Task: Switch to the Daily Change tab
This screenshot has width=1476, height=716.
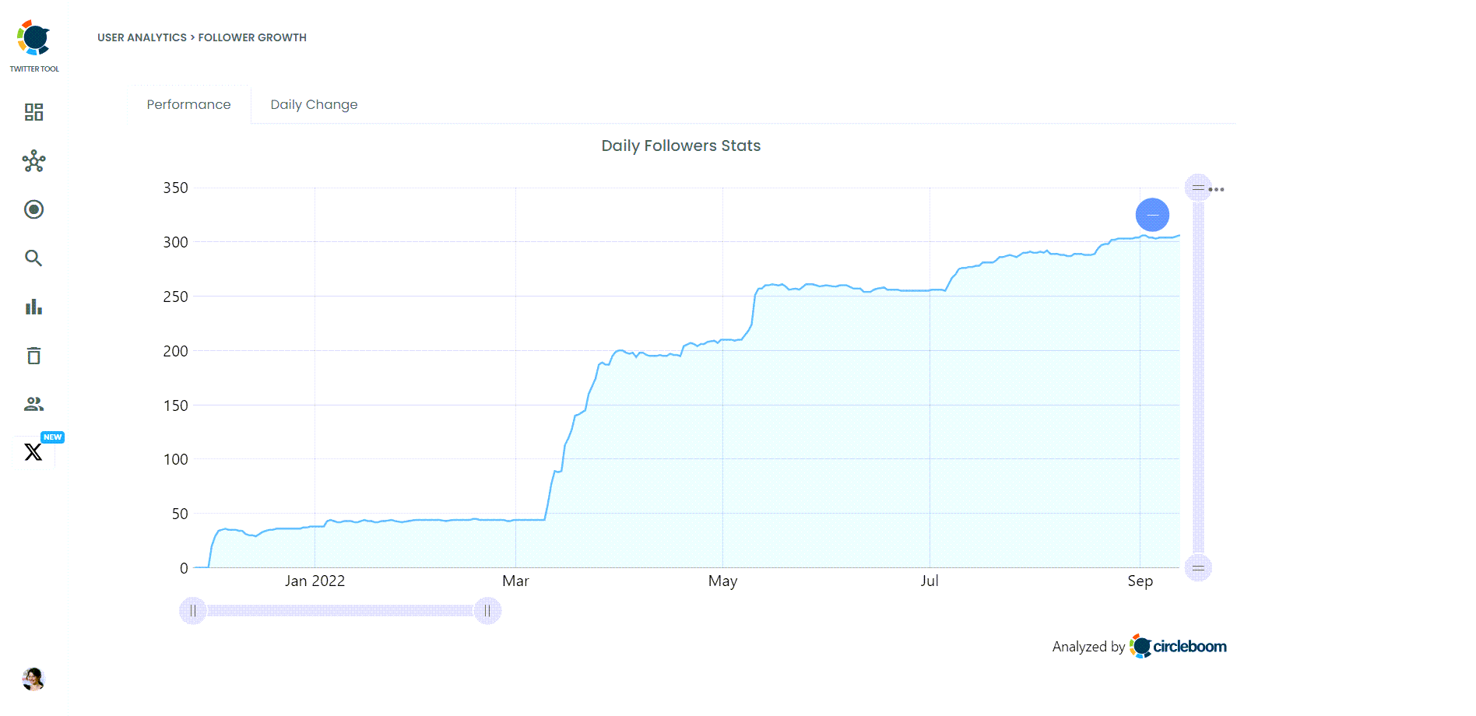Action: coord(313,104)
